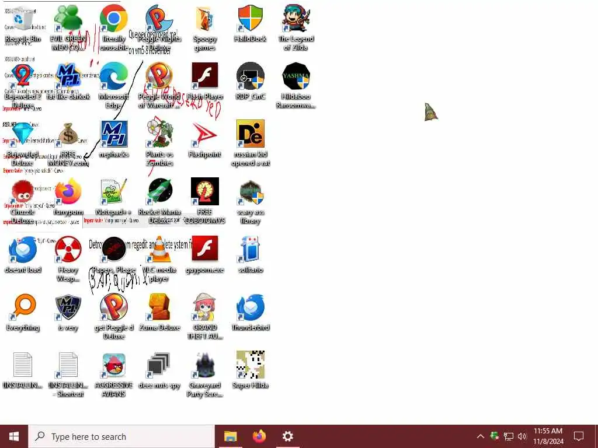The image size is (598, 448).
Task: Open the Windows Start menu
Action: (14, 436)
